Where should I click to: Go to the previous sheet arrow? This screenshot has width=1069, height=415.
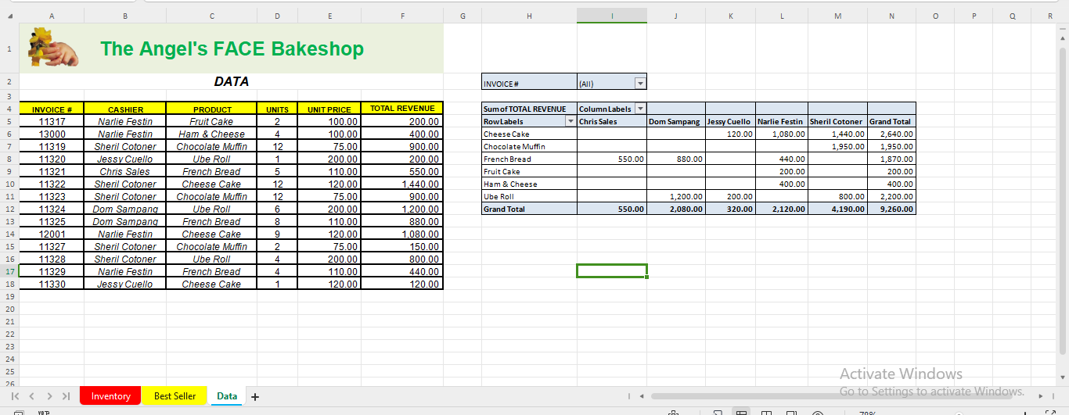pos(32,396)
